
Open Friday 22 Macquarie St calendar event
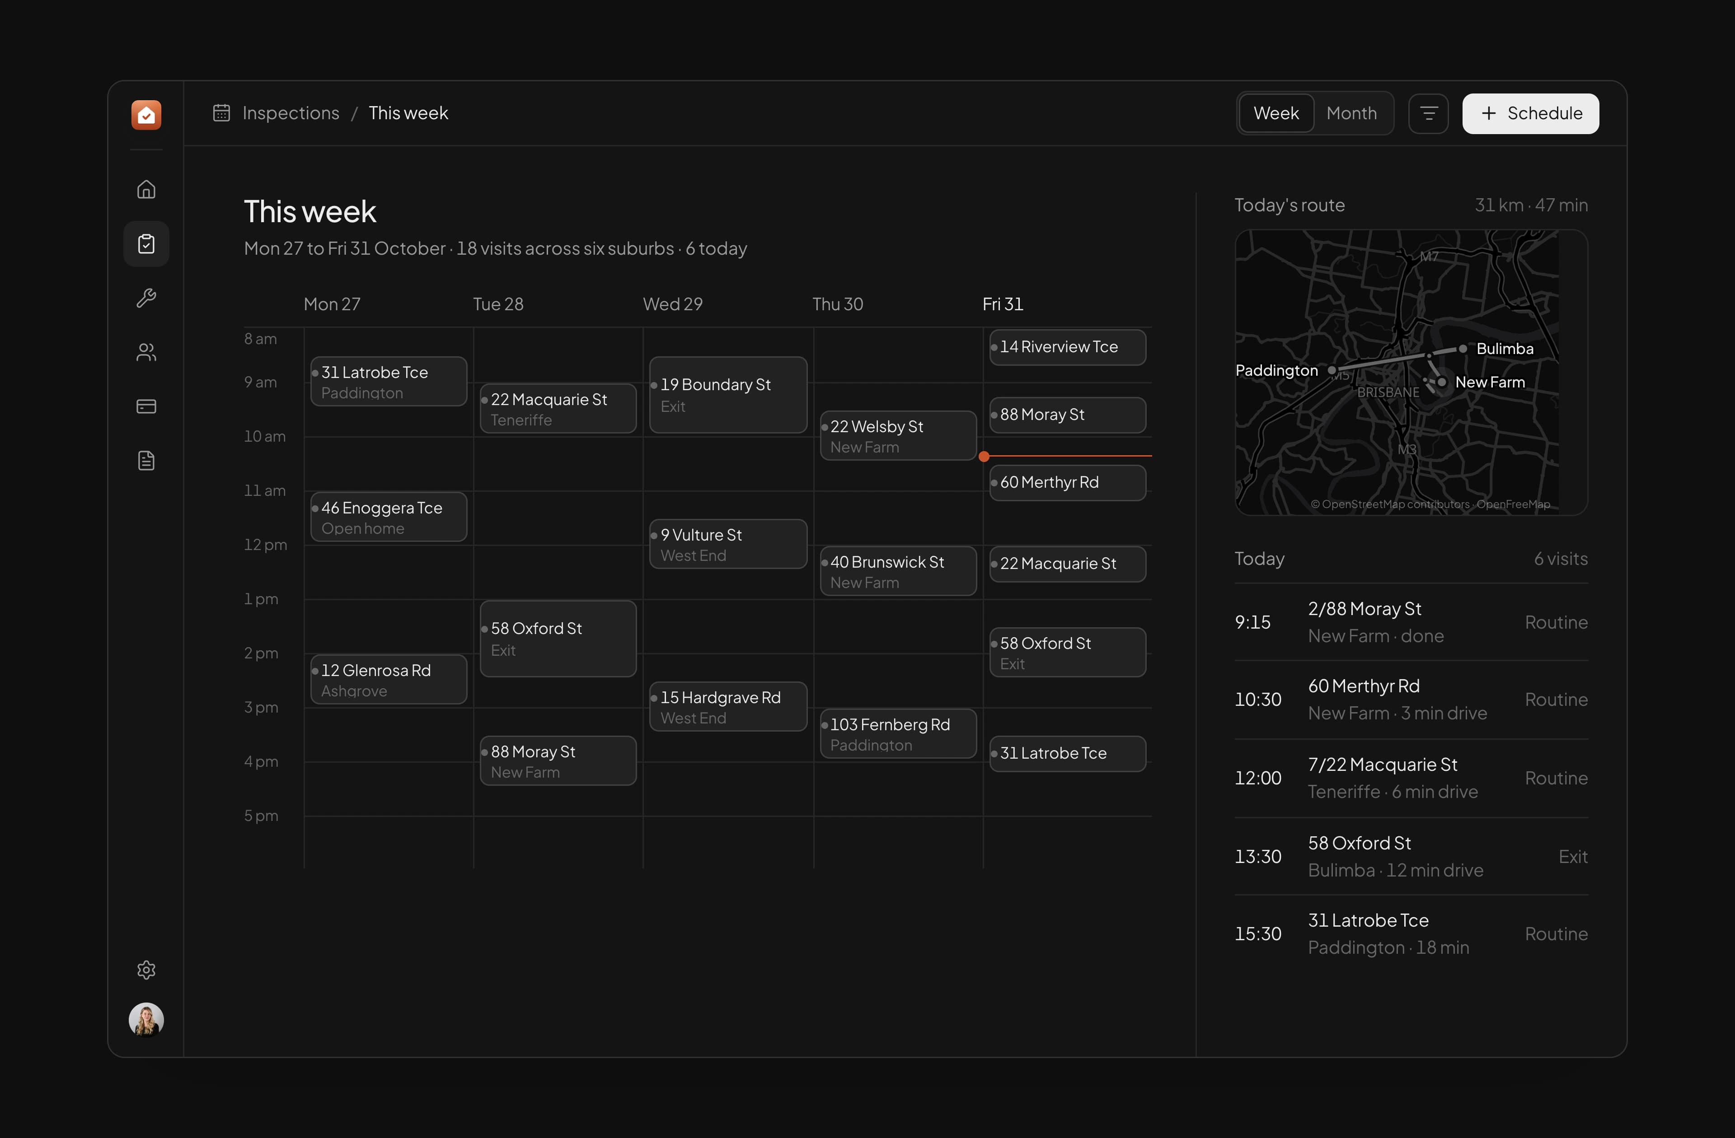coord(1067,564)
